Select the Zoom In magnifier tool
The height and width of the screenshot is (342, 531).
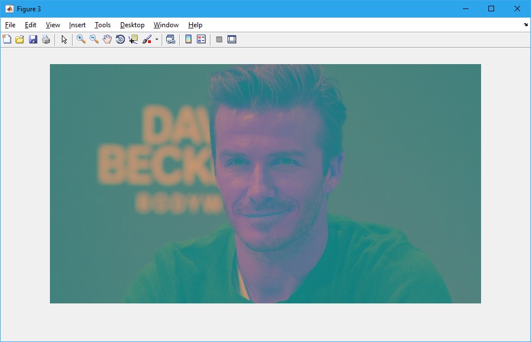coord(81,40)
